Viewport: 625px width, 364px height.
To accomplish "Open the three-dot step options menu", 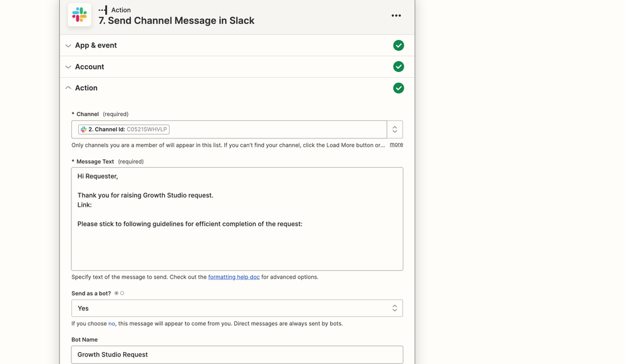I will coord(396,16).
